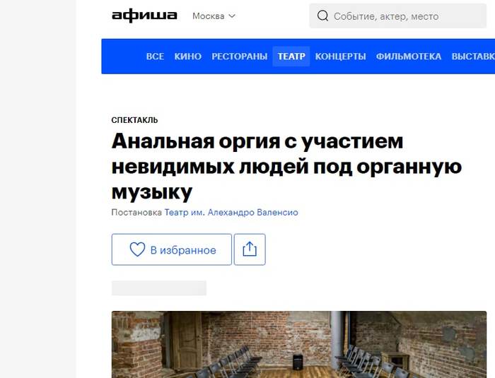
Task: Click the share icon button
Action: 250,249
